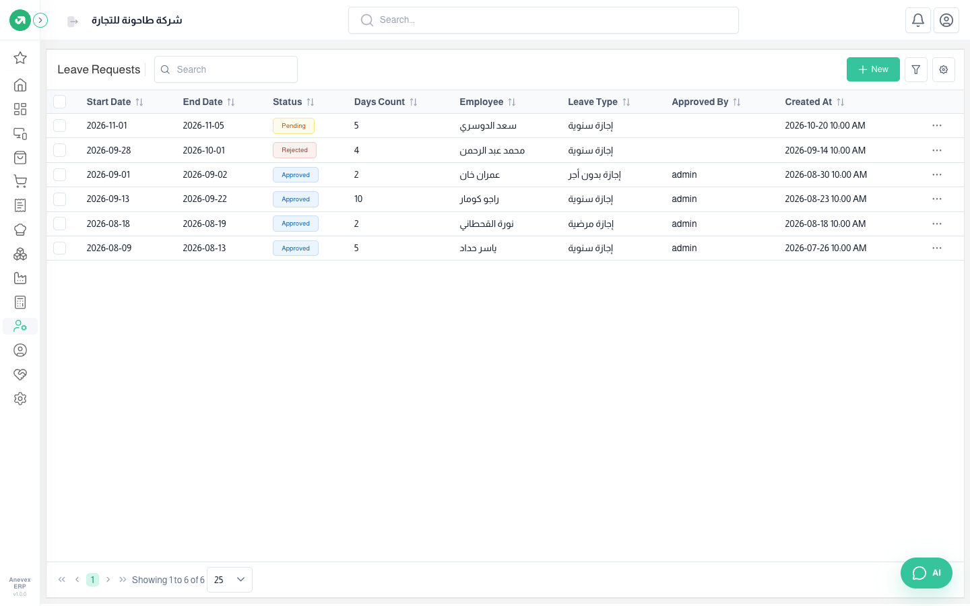Screen dimensions: 970x606
Task: Go to Home icon in sidebar
Action: [x=20, y=85]
